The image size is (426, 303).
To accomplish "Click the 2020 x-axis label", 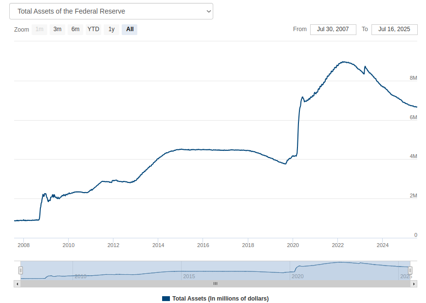I will (x=293, y=245).
